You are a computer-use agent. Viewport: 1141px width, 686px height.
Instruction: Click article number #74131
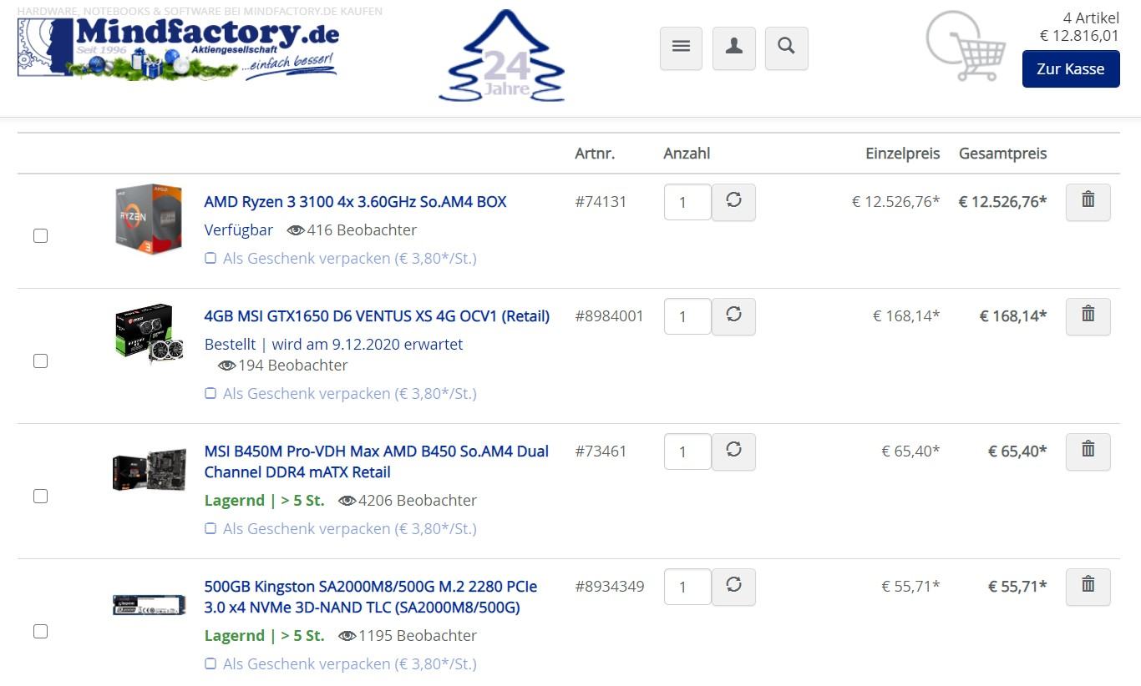(601, 202)
